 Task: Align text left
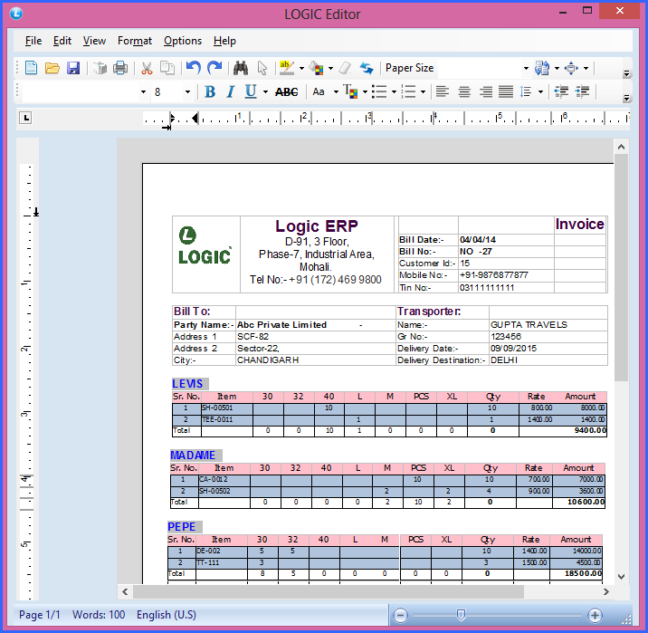[443, 91]
